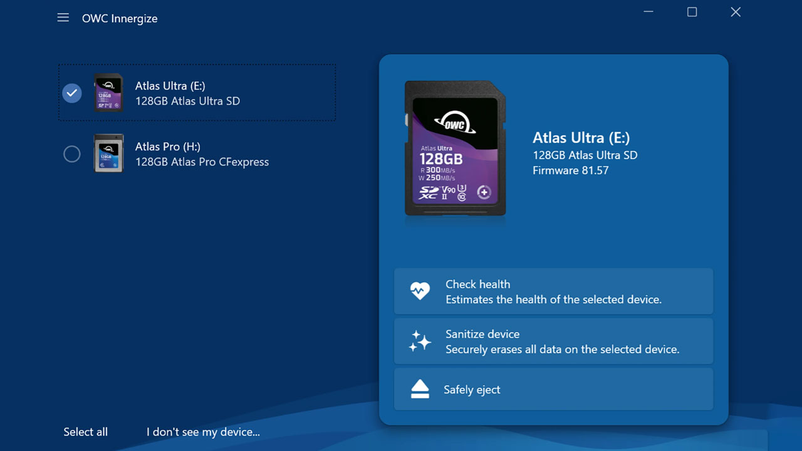Open the hamburger menu
The height and width of the screenshot is (451, 802).
coord(63,18)
